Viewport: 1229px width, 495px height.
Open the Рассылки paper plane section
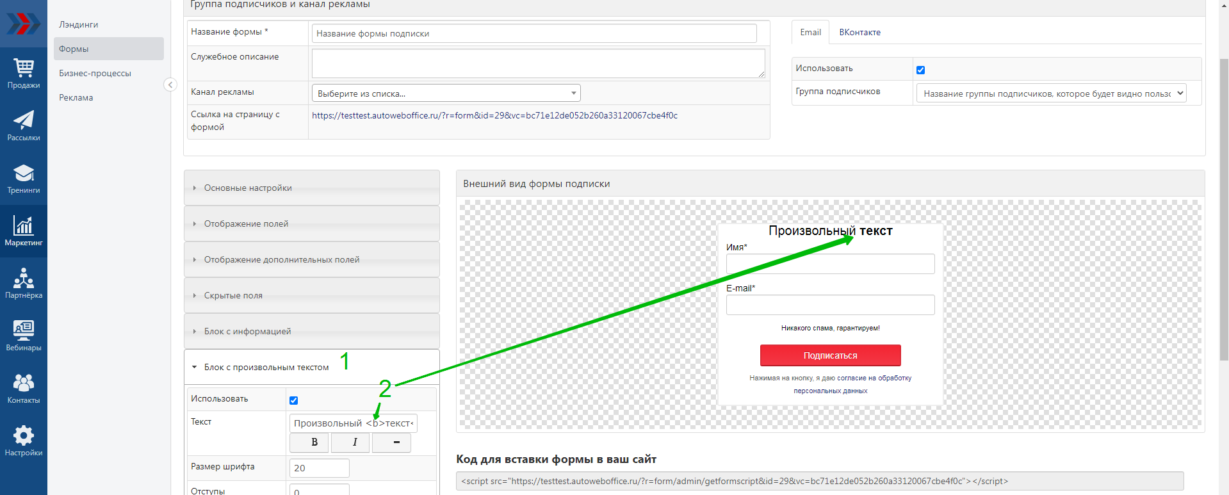coord(24,126)
